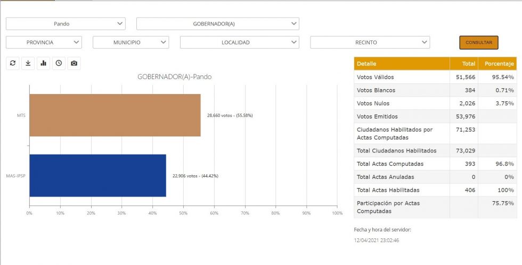522x265 pixels.
Task: Select the blue MAS-IPSP bar in chart
Action: click(97, 176)
